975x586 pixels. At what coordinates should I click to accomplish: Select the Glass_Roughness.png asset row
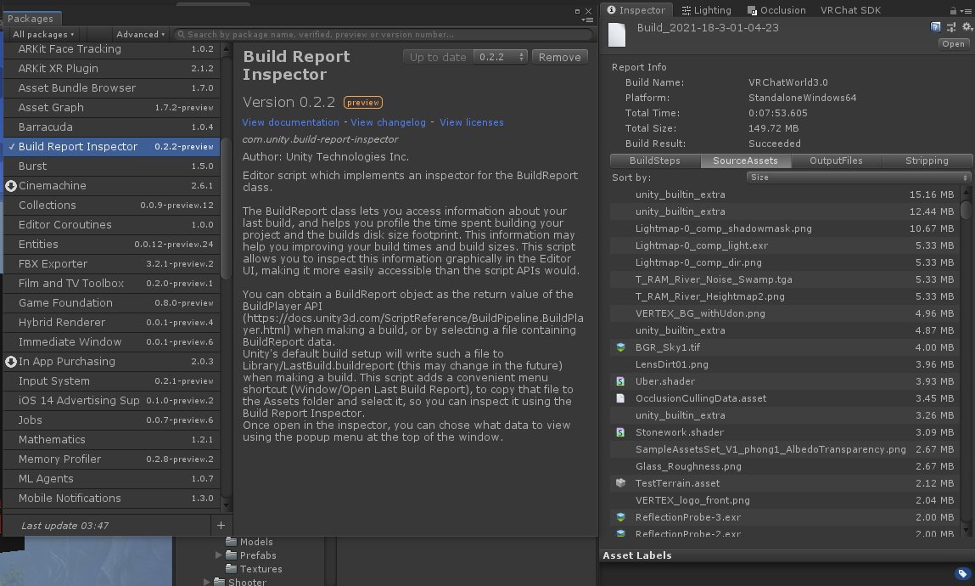(785, 466)
